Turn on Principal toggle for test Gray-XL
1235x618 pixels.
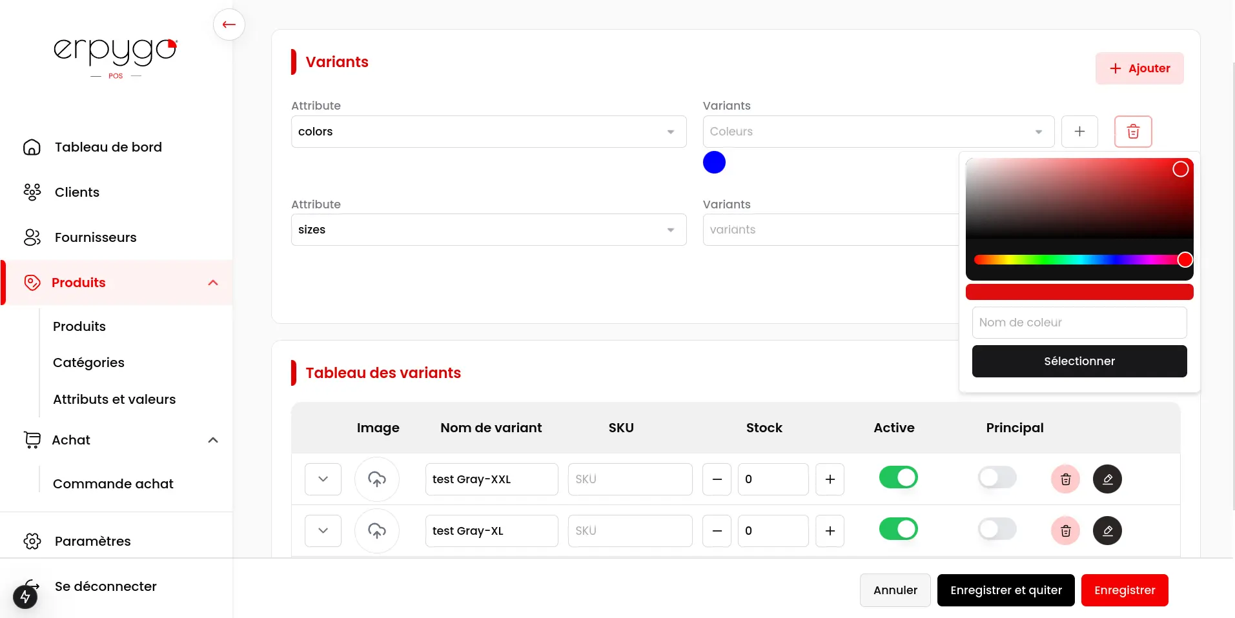click(997, 530)
